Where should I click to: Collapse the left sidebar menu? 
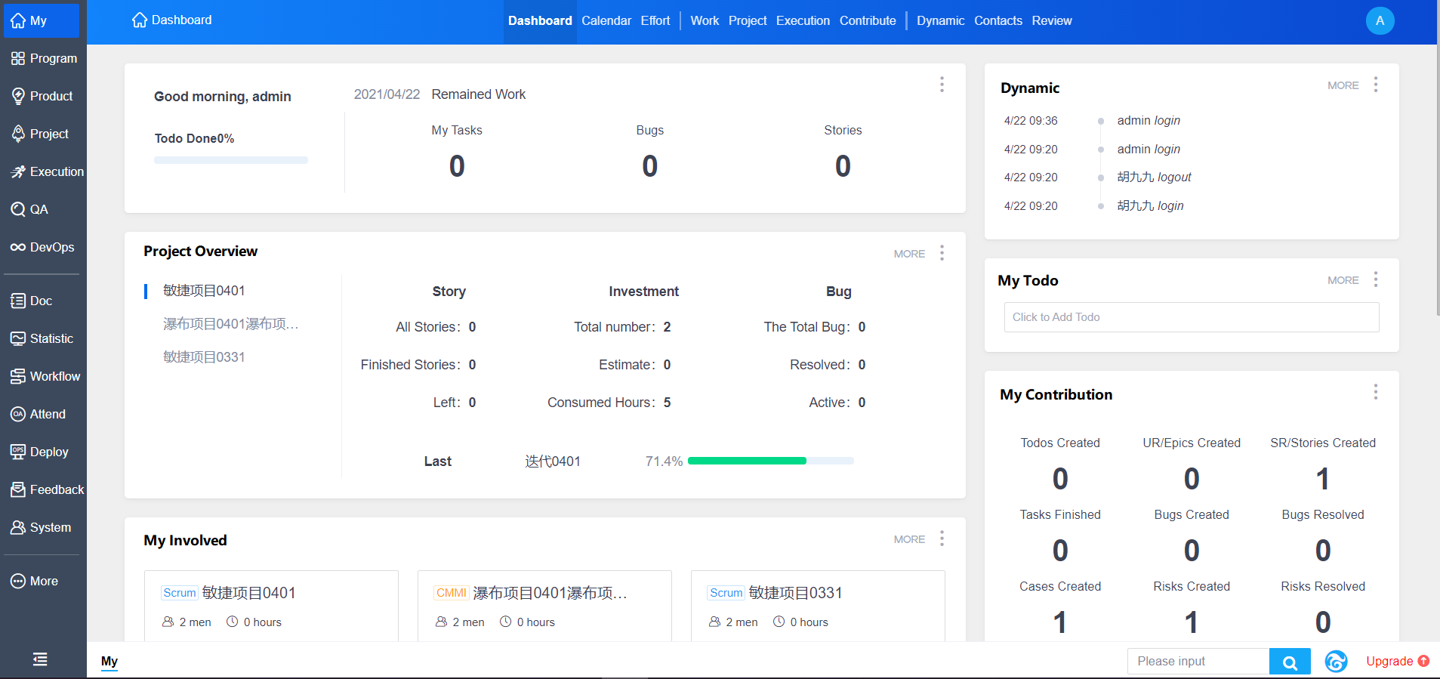tap(40, 659)
